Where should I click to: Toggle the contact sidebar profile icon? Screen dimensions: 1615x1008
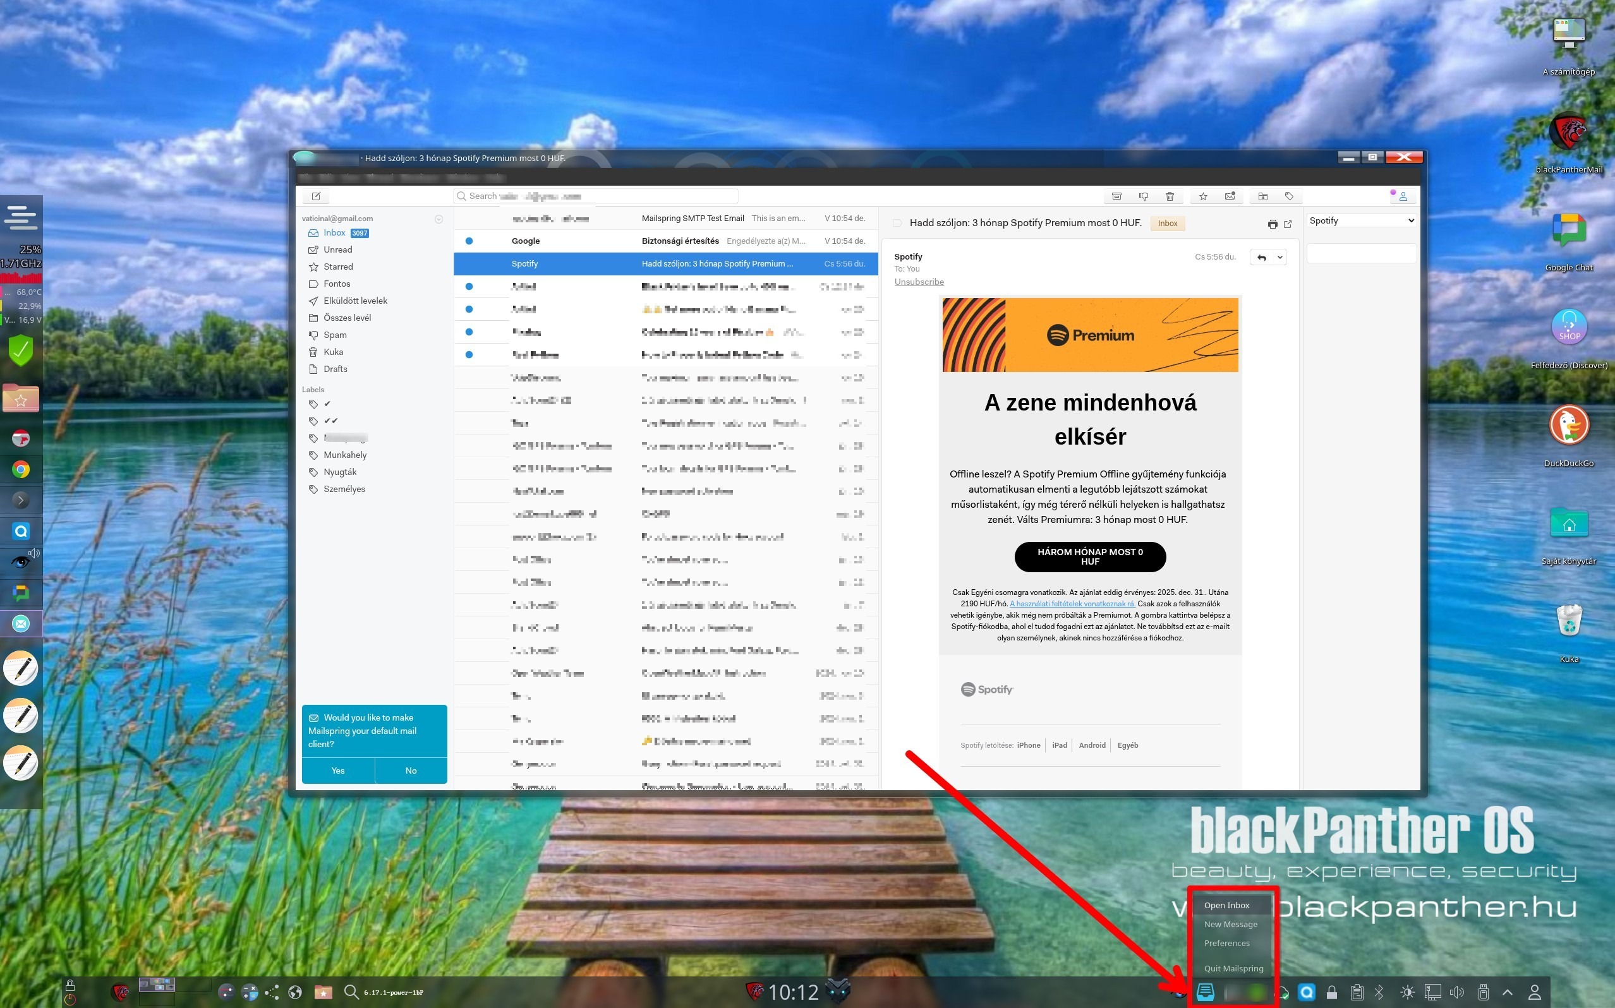(x=1402, y=196)
